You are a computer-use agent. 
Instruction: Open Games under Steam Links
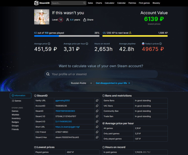click(15, 111)
